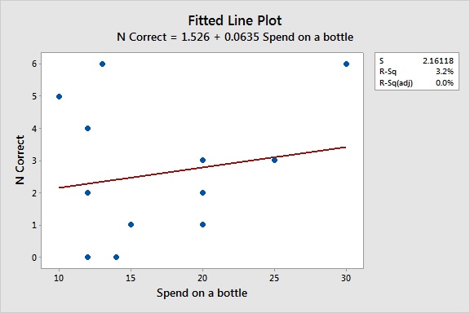
Task: Click the Fitted Line Plot title
Action: click(235, 20)
